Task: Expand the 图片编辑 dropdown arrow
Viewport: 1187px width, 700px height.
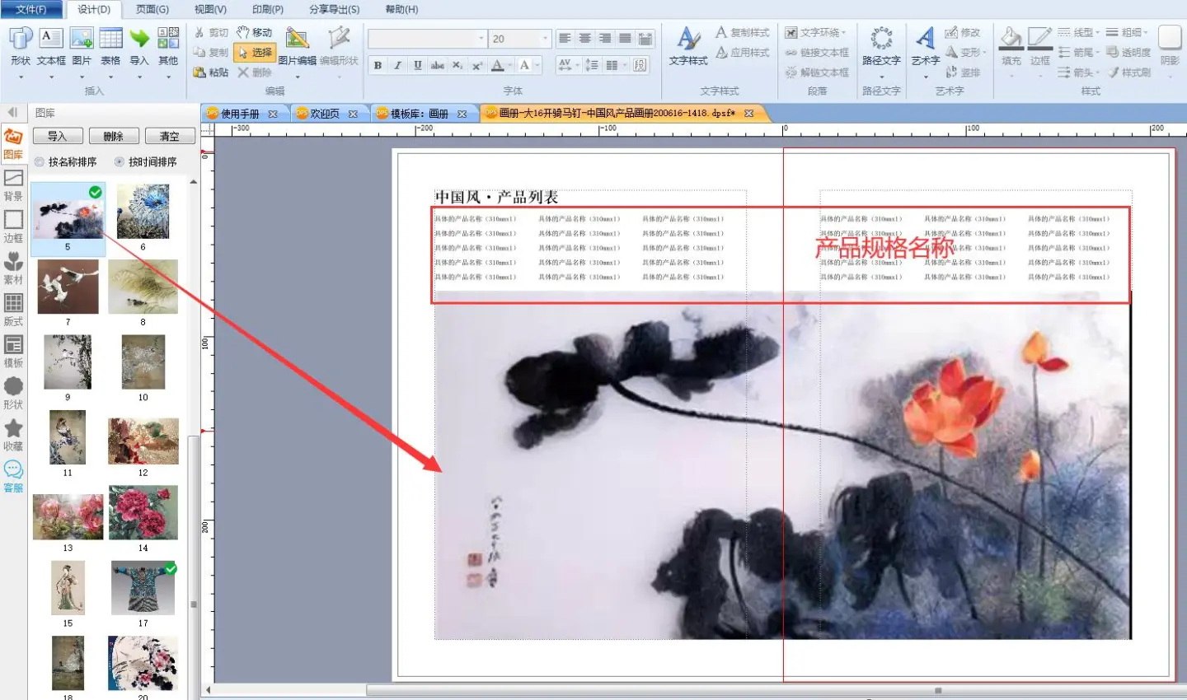Action: [x=297, y=77]
